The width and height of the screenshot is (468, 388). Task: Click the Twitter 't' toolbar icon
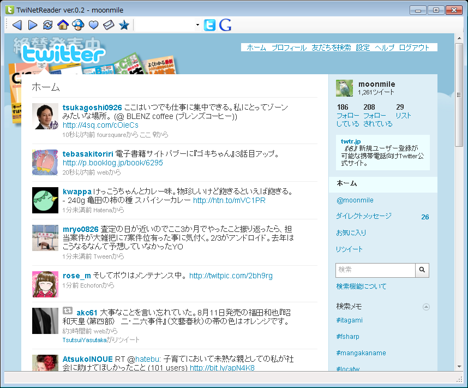click(x=209, y=25)
